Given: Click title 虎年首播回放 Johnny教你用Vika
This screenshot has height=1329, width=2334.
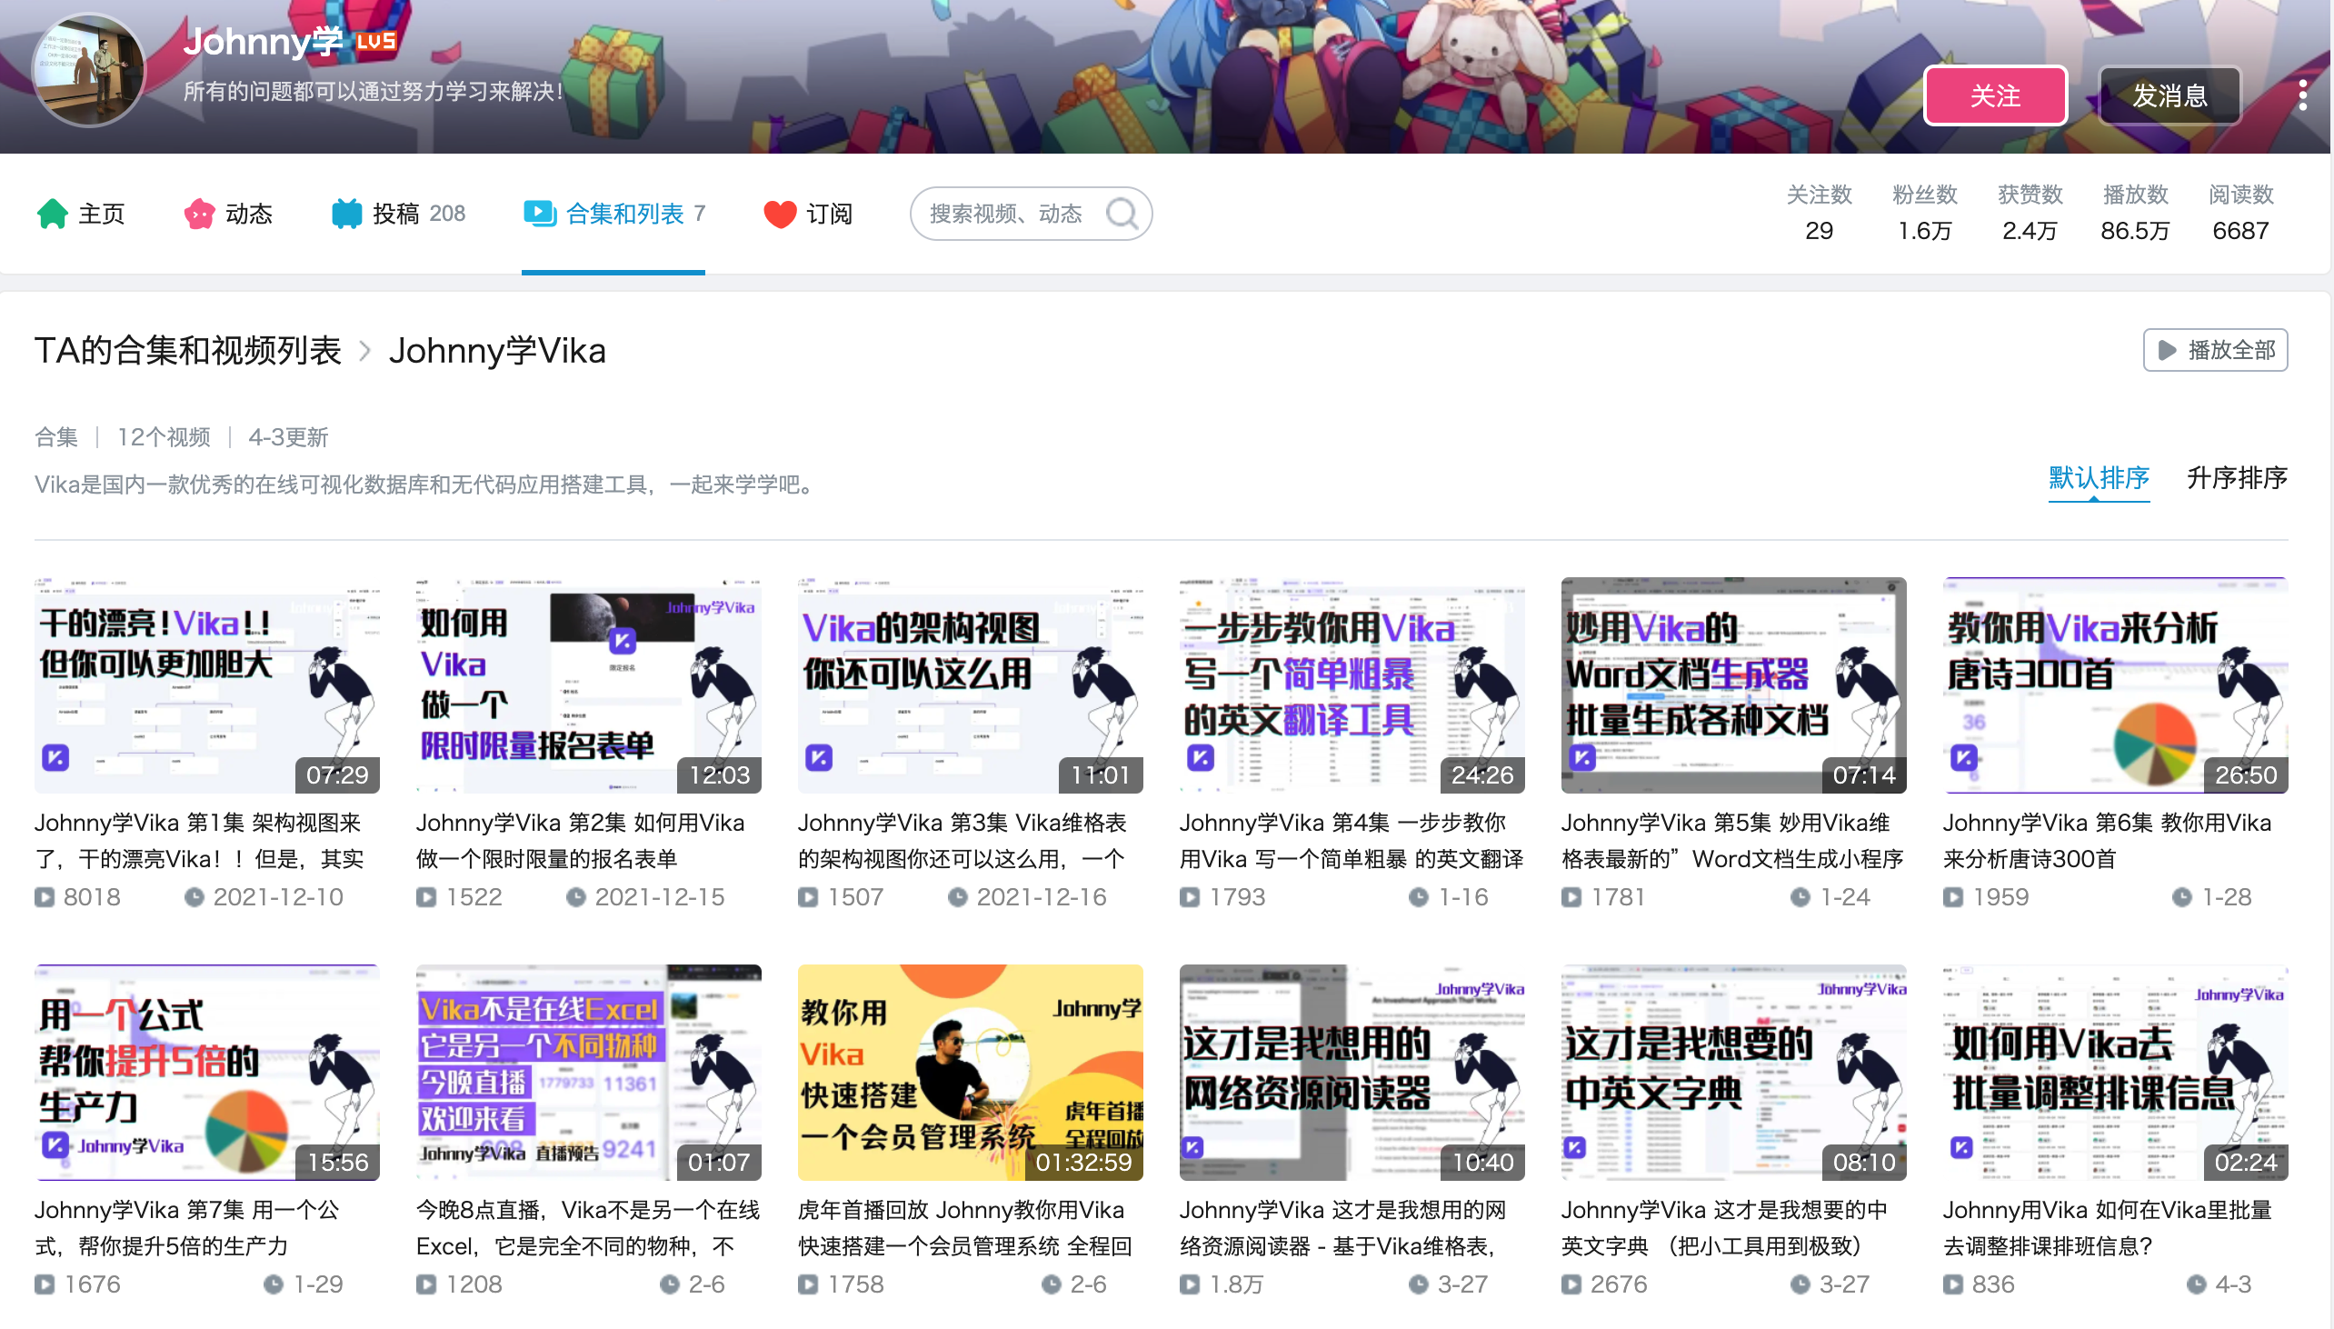Looking at the screenshot, I should click(965, 1228).
